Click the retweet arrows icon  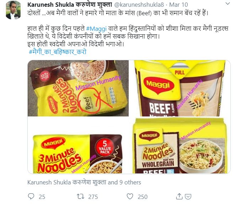[x=81, y=196]
